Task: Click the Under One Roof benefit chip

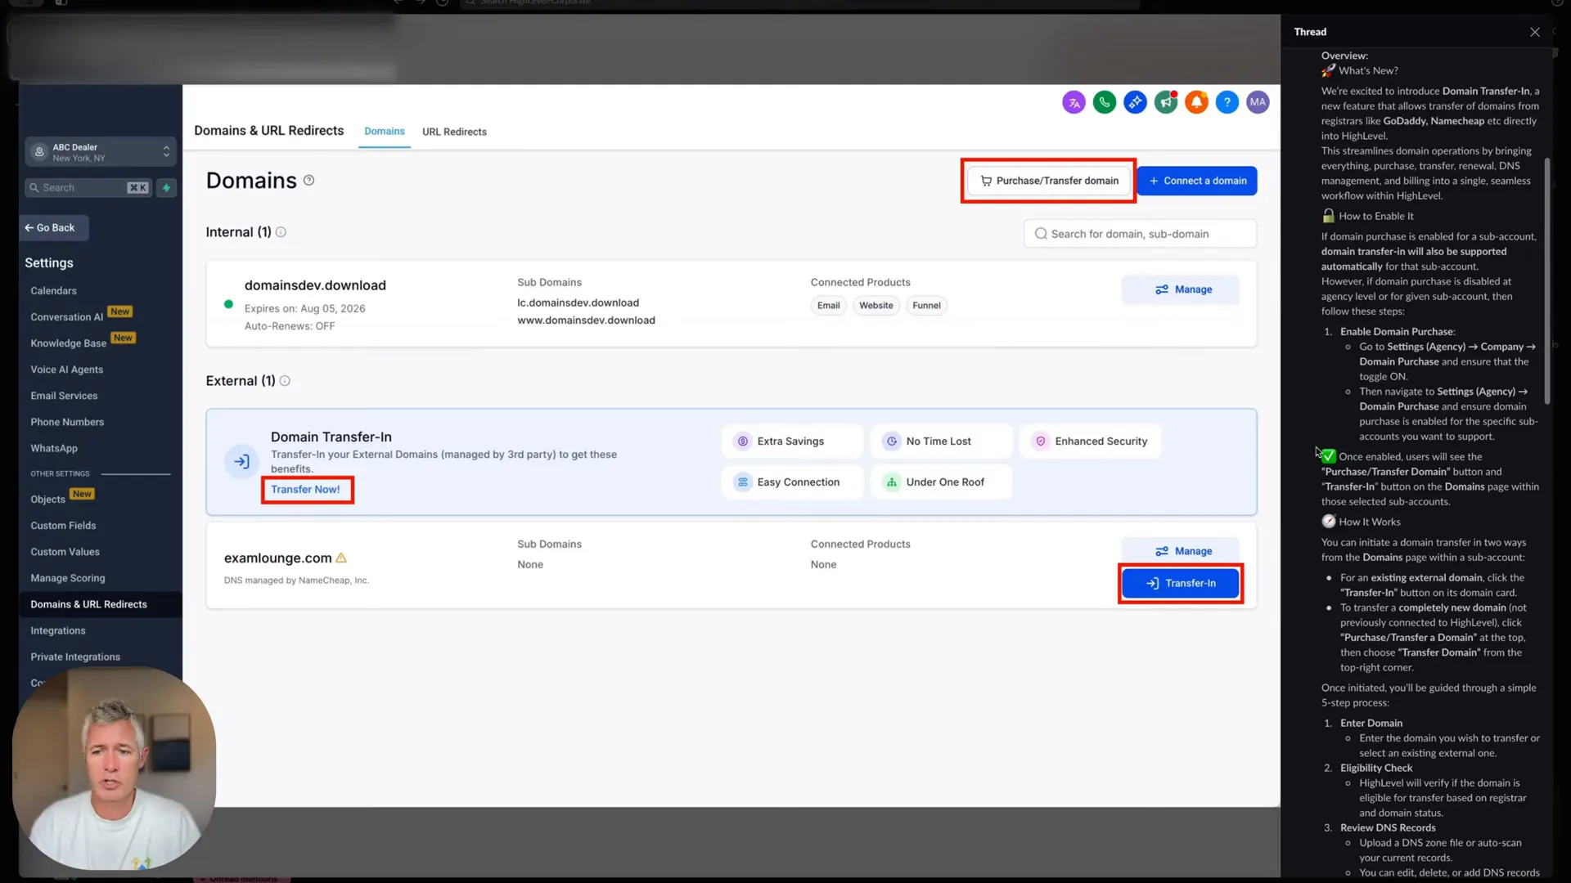Action: 941,482
